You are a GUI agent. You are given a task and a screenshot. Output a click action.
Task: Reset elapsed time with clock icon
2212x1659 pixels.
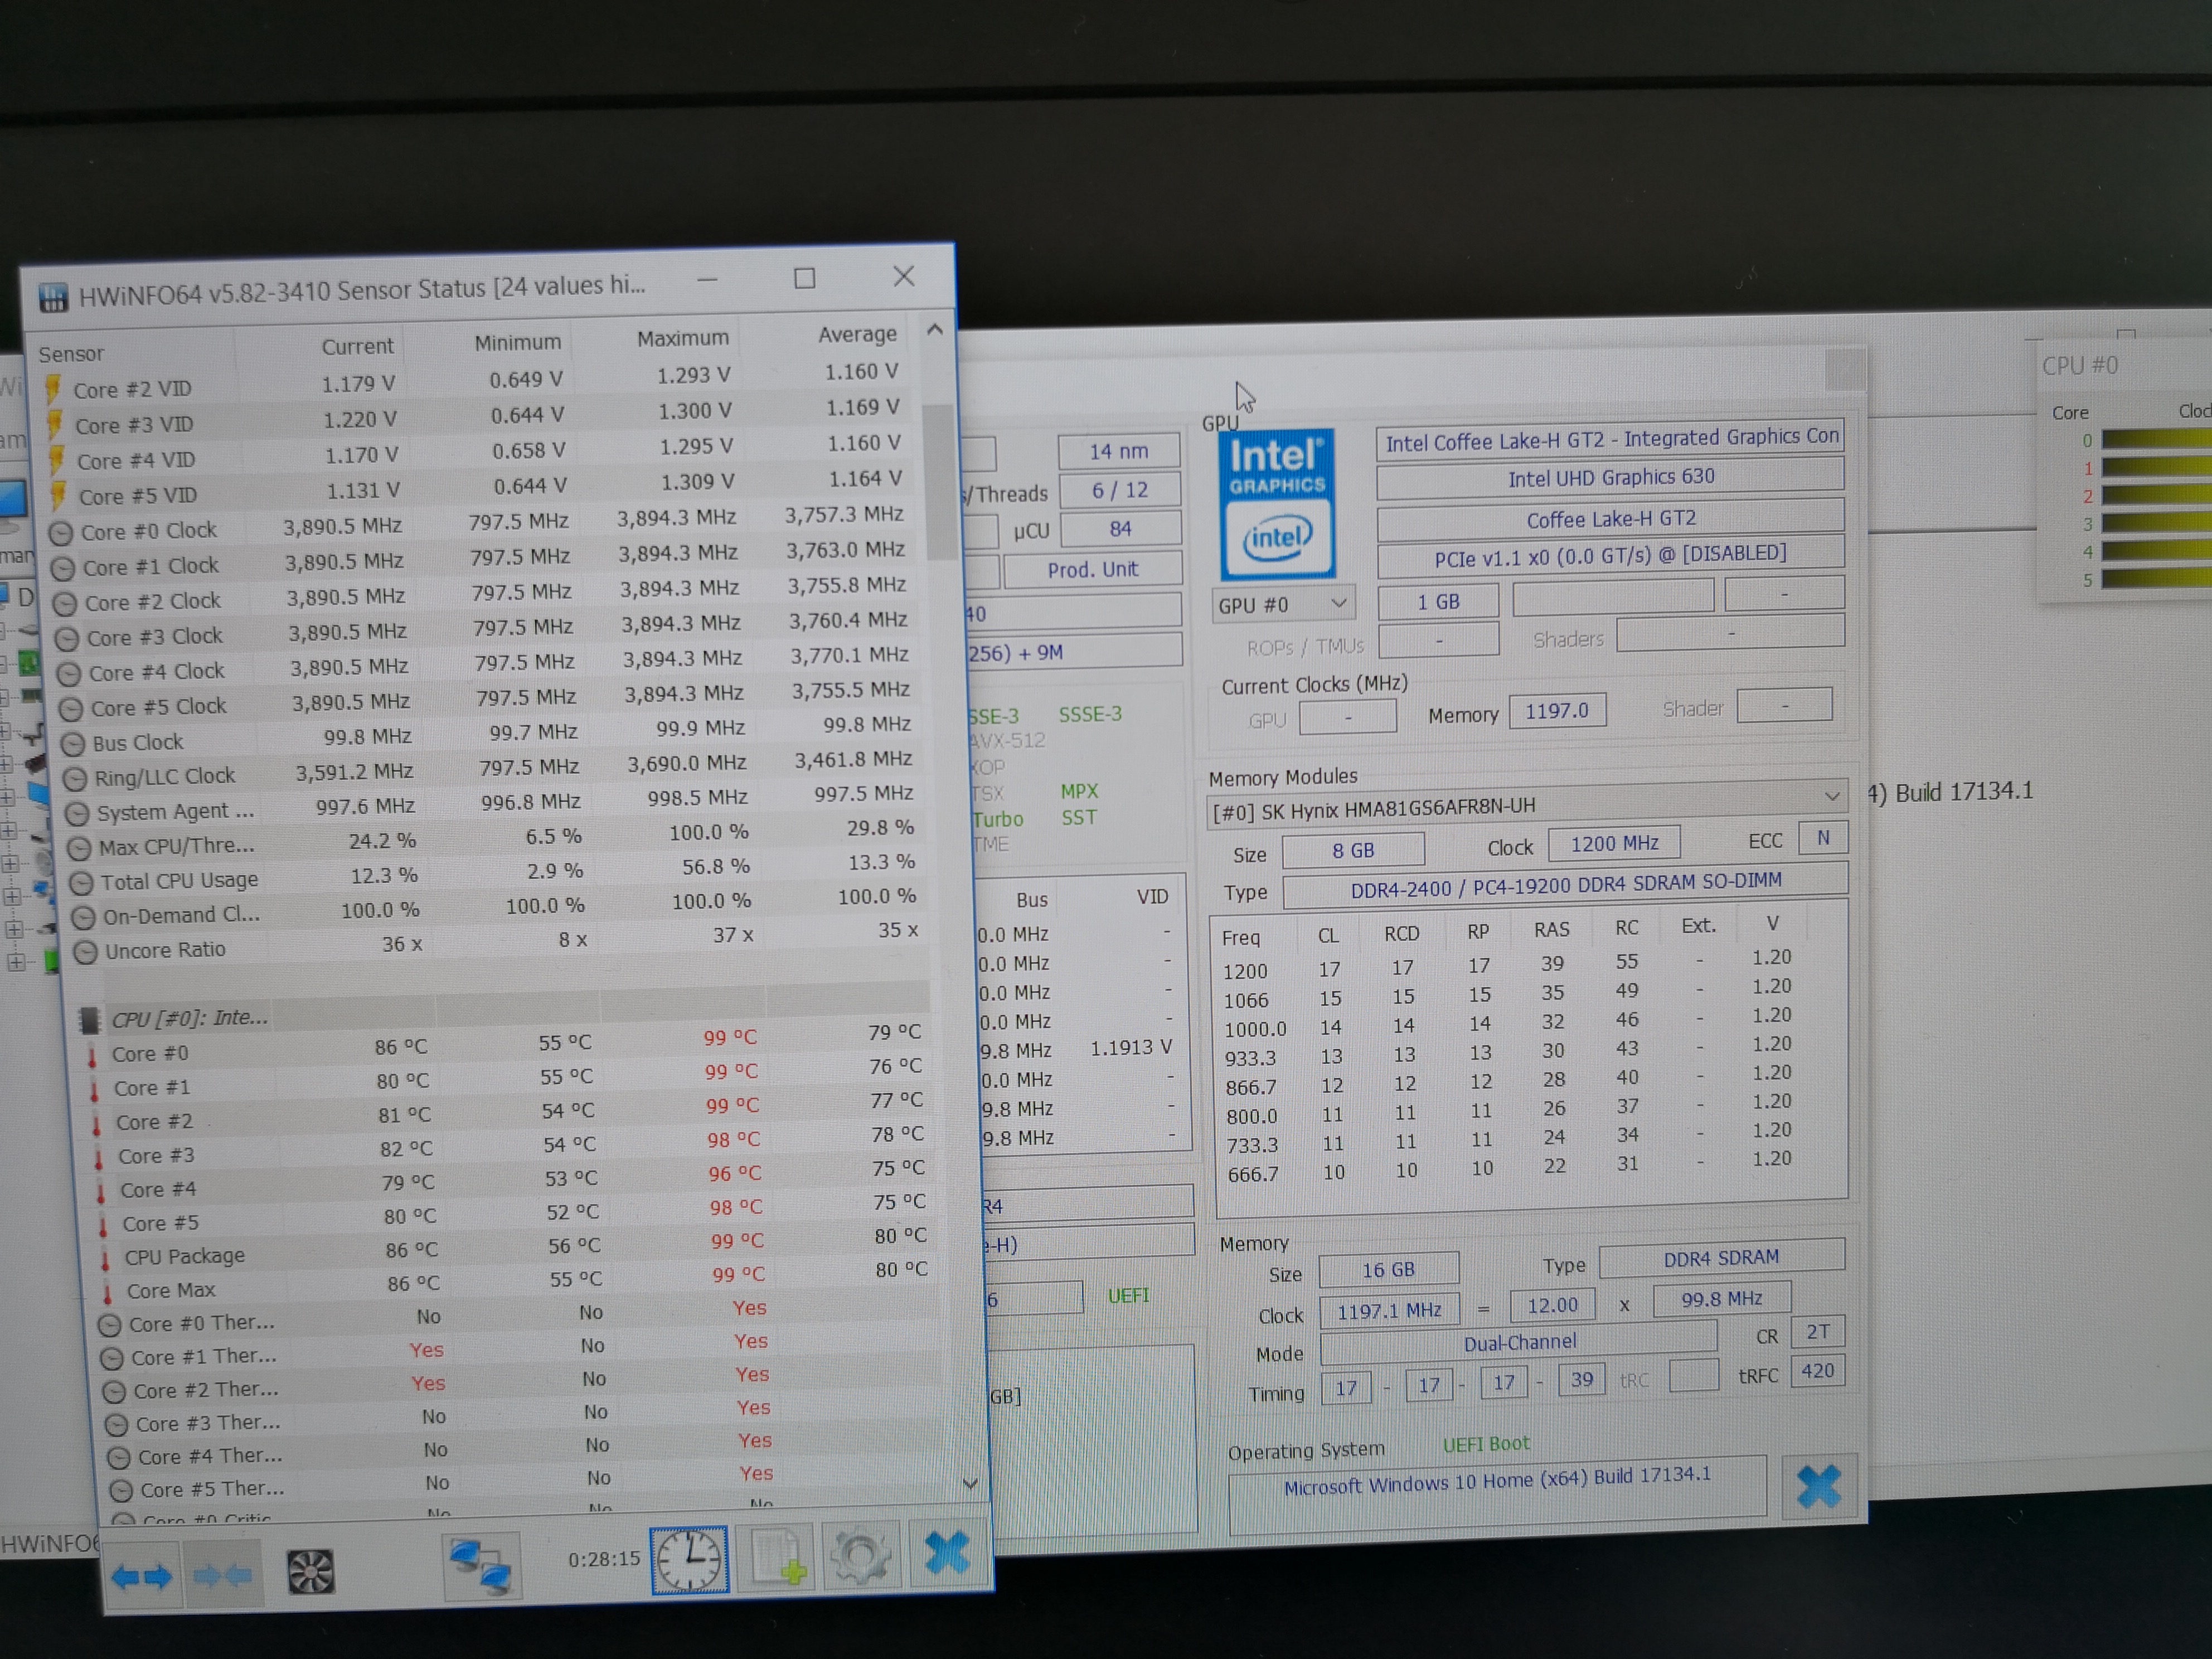689,1559
